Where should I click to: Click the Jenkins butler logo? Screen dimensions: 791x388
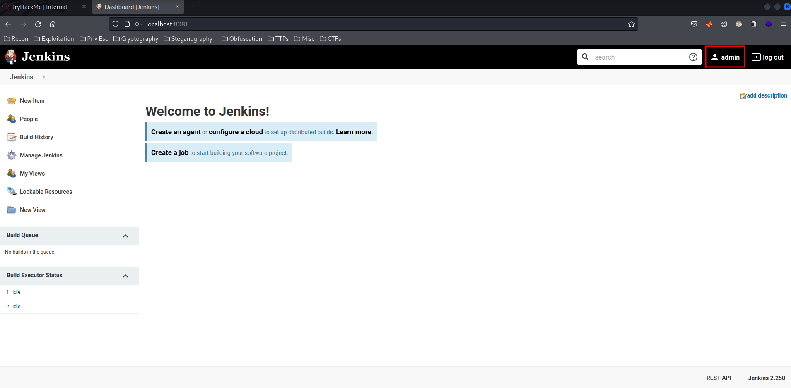coord(11,57)
